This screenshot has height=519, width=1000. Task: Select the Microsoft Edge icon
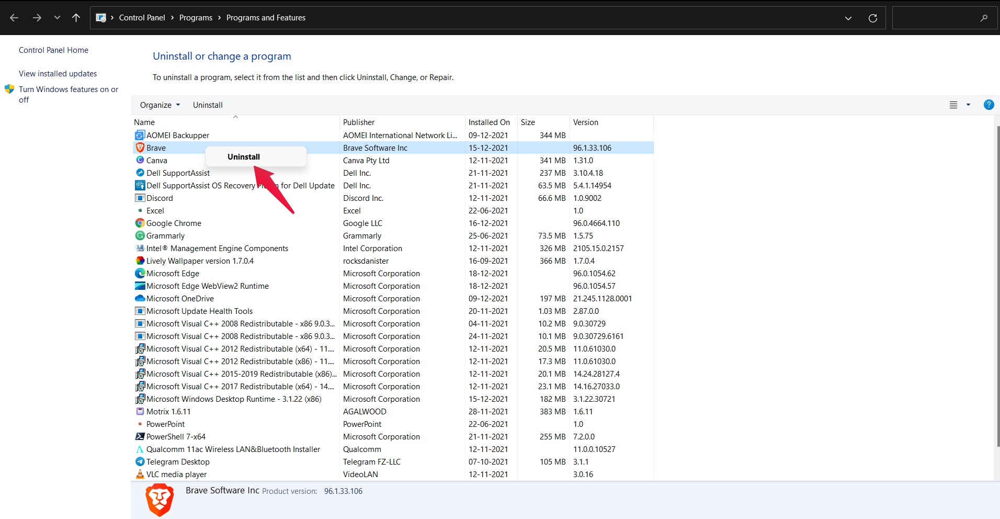(140, 273)
